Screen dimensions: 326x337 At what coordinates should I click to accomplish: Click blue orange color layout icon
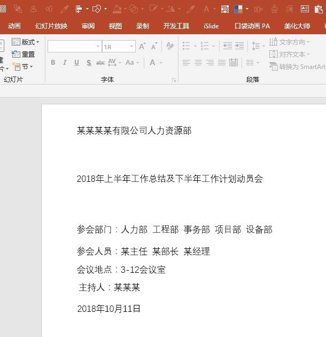[x=238, y=9]
